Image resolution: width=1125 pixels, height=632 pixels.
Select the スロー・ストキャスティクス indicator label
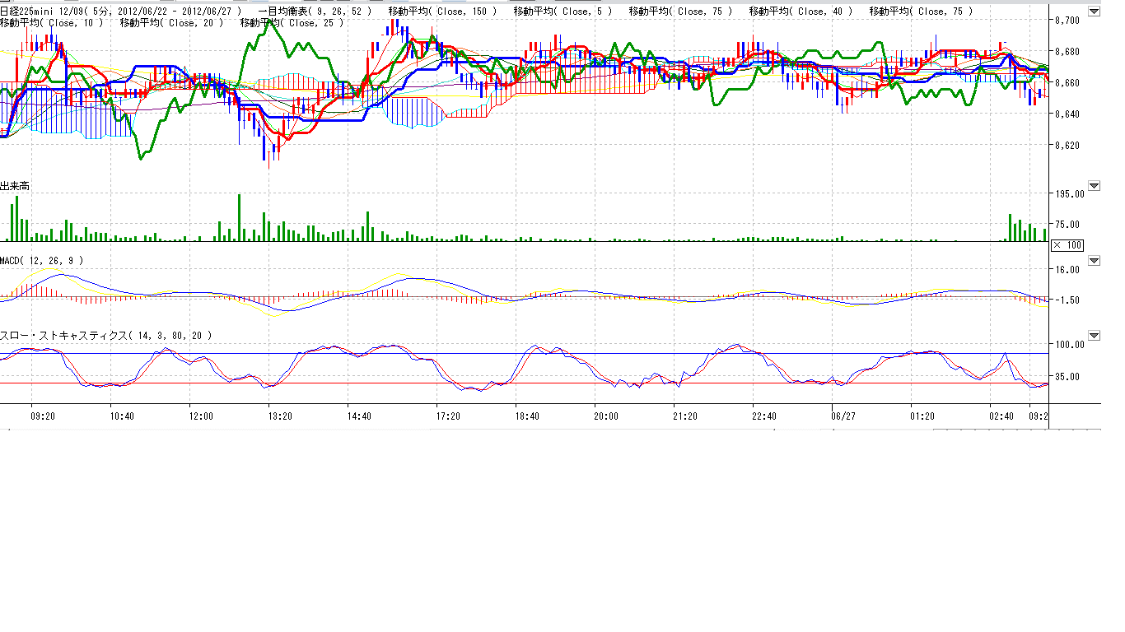105,336
